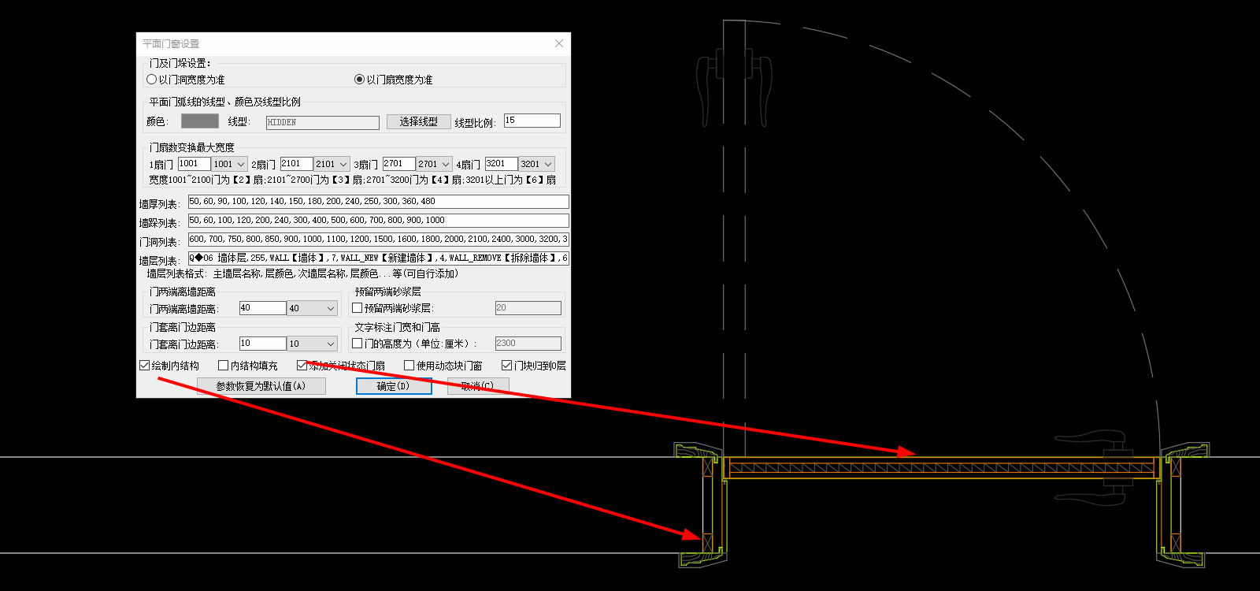Close the 平面门窗设置 dialog
Viewport: 1260px width, 591px height.
coord(559,43)
